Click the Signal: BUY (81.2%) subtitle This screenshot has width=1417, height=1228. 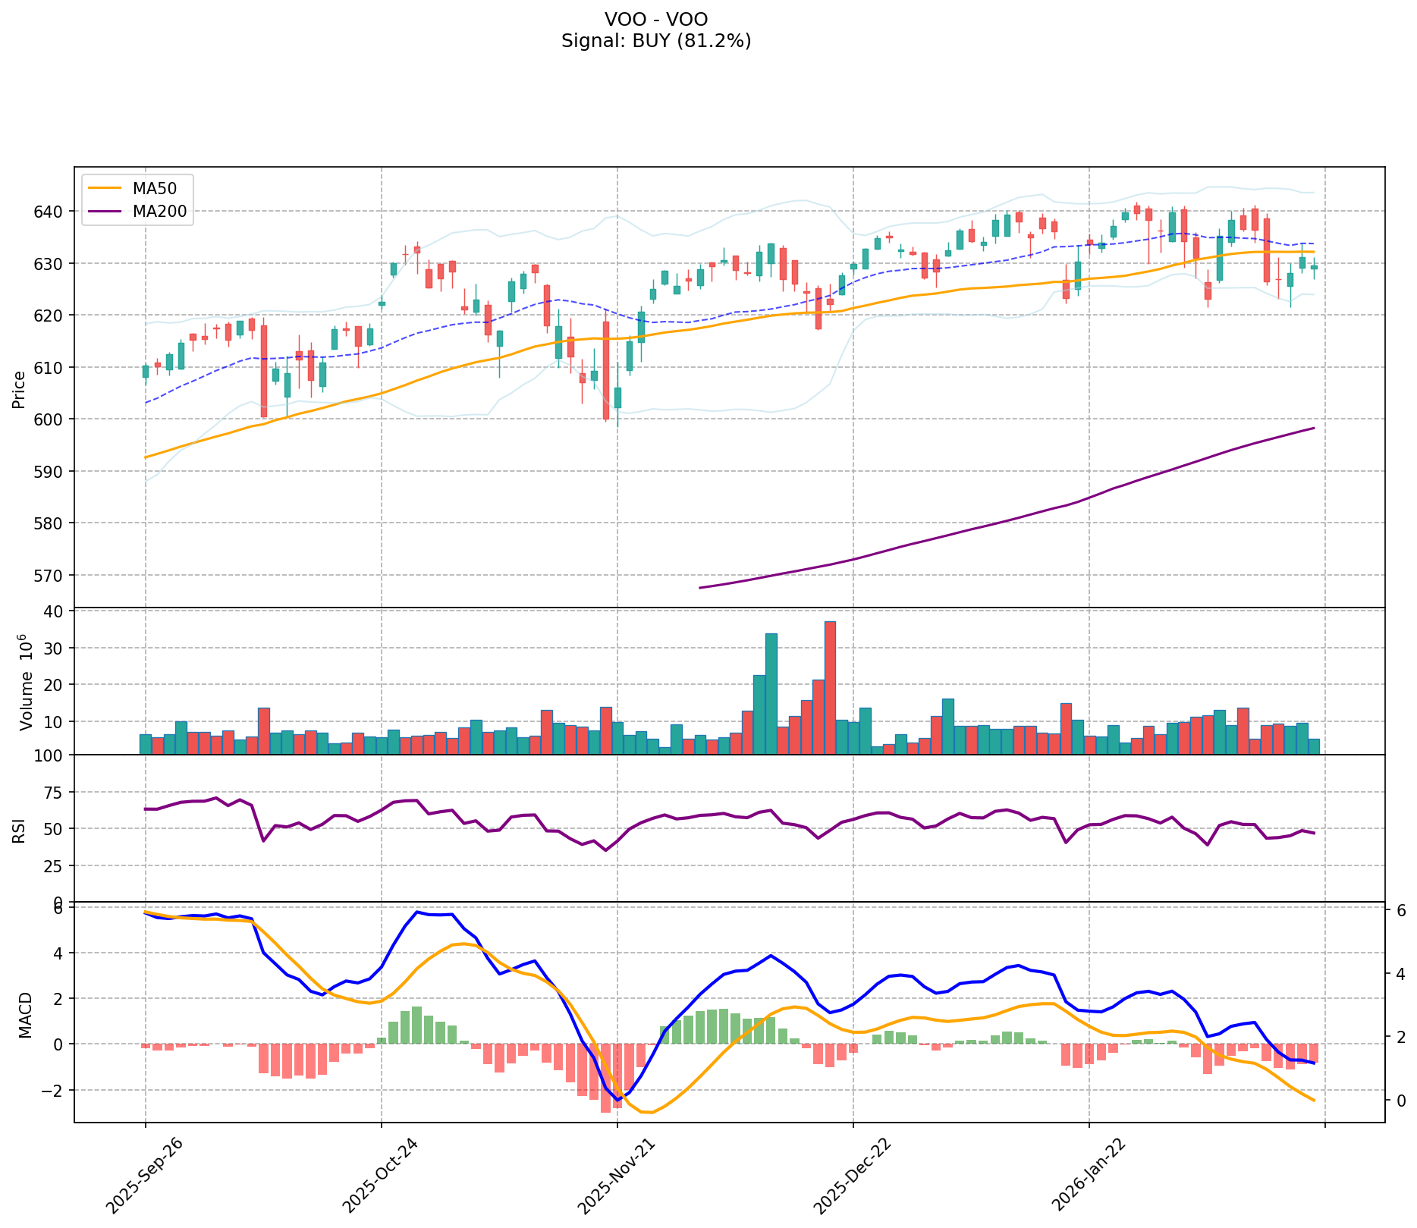[x=656, y=41]
